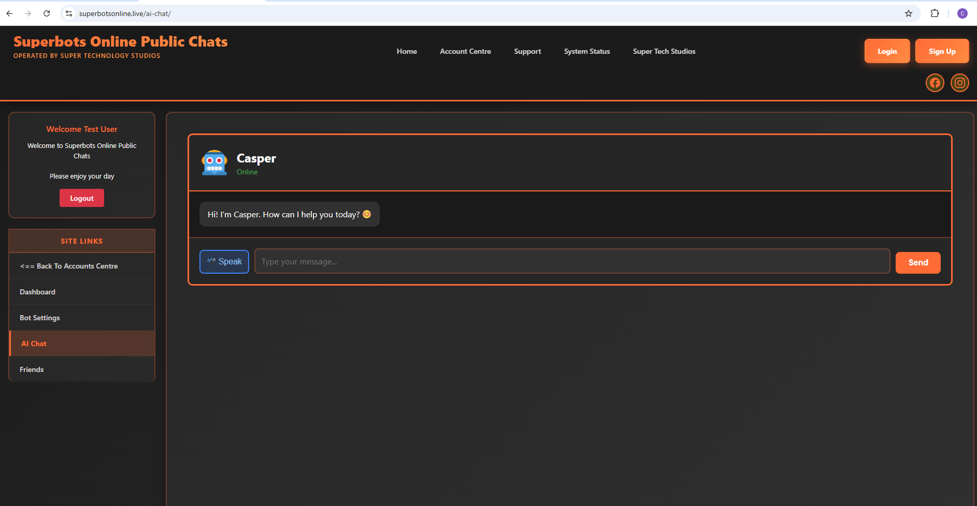Click the browser forward arrow

[x=28, y=13]
